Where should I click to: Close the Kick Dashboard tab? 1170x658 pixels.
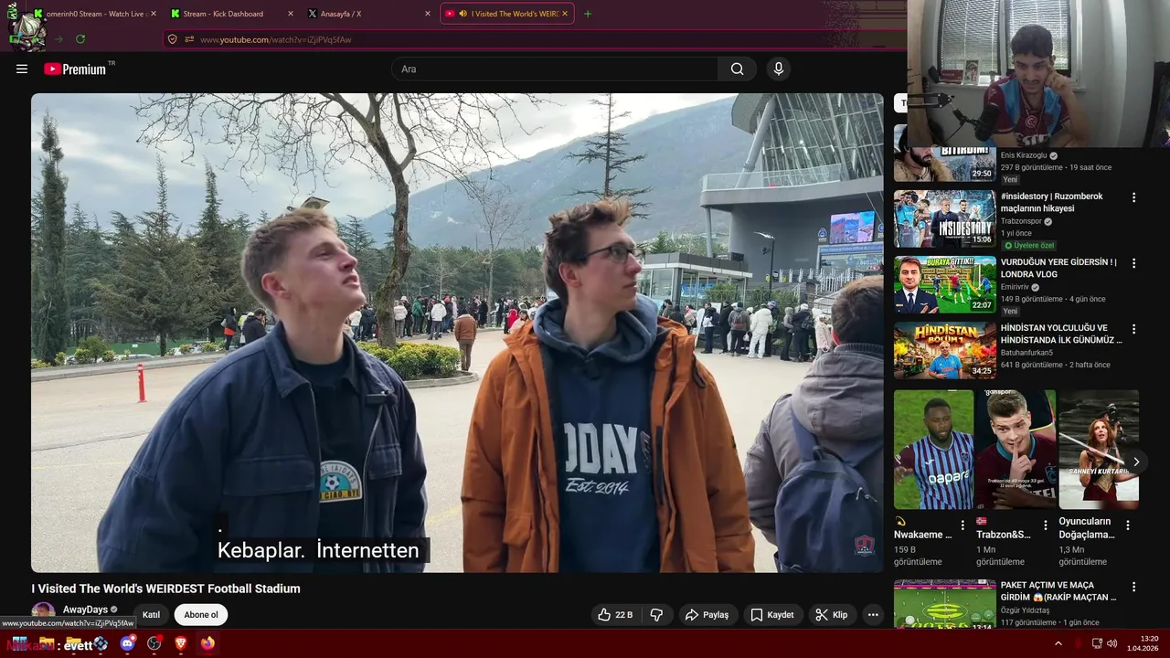coord(290,14)
